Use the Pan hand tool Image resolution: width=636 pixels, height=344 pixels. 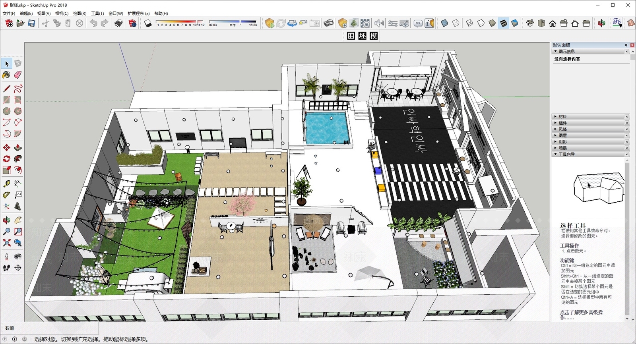click(17, 220)
